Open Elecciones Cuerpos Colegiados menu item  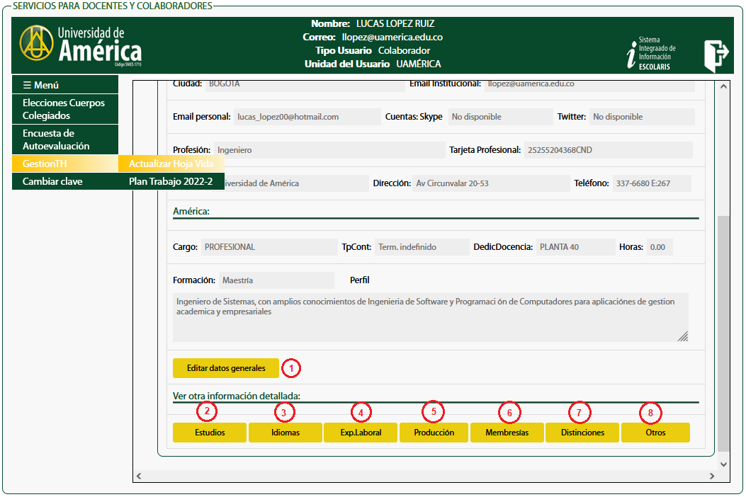[64, 109]
